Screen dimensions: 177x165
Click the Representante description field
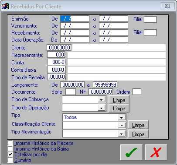click(116, 55)
